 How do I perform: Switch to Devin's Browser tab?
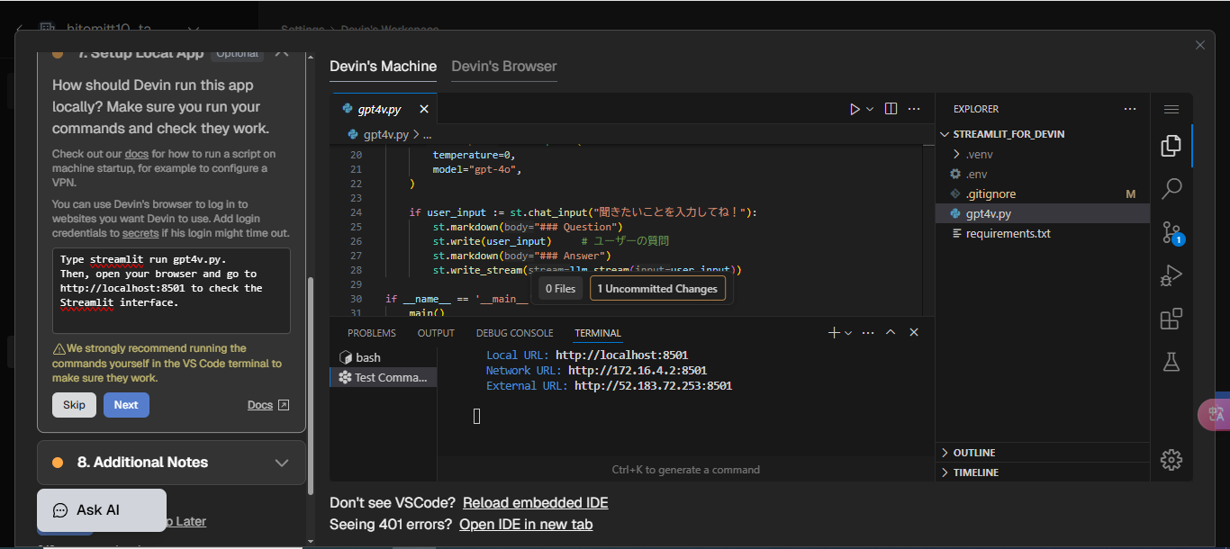[504, 67]
